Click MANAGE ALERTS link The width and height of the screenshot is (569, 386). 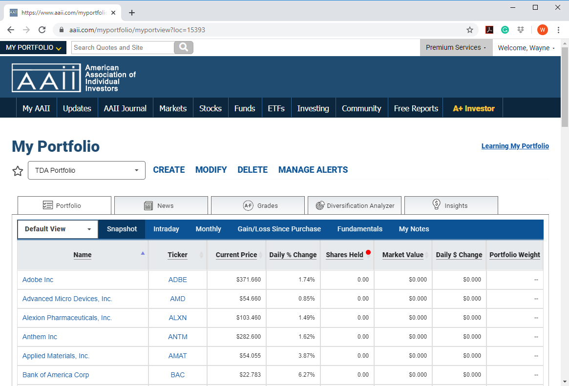coord(313,170)
